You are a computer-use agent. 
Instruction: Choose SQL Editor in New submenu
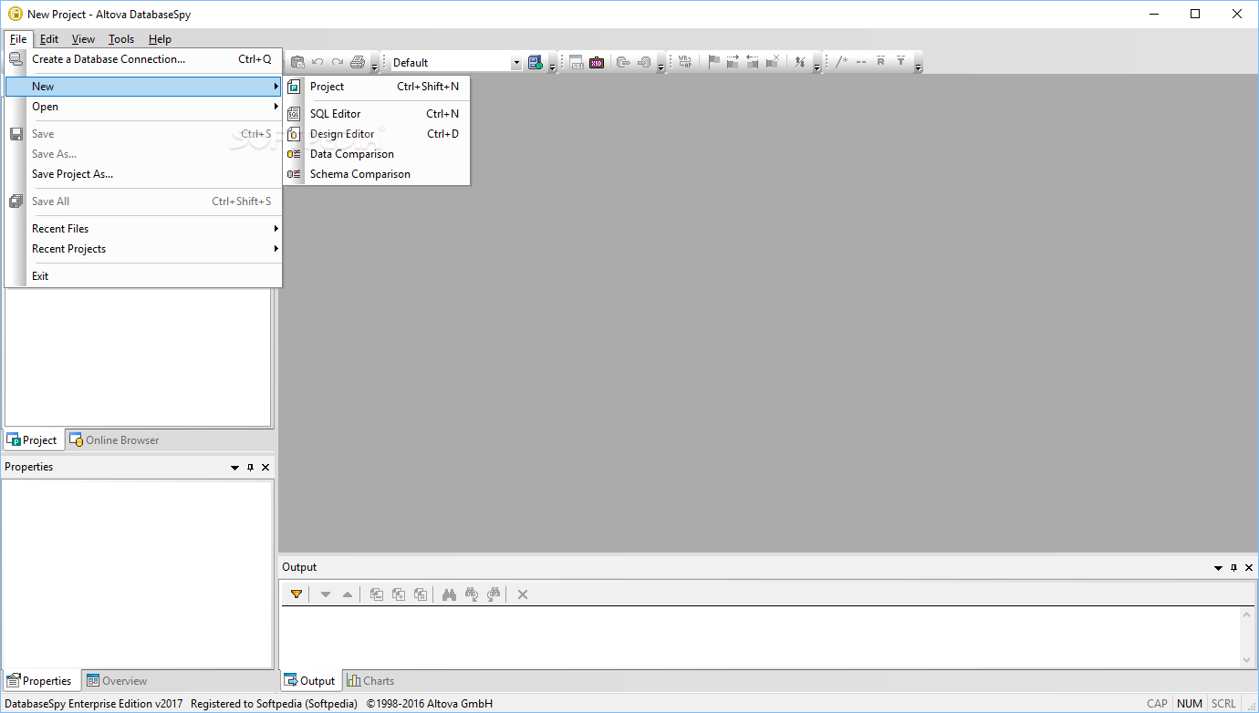coord(376,114)
